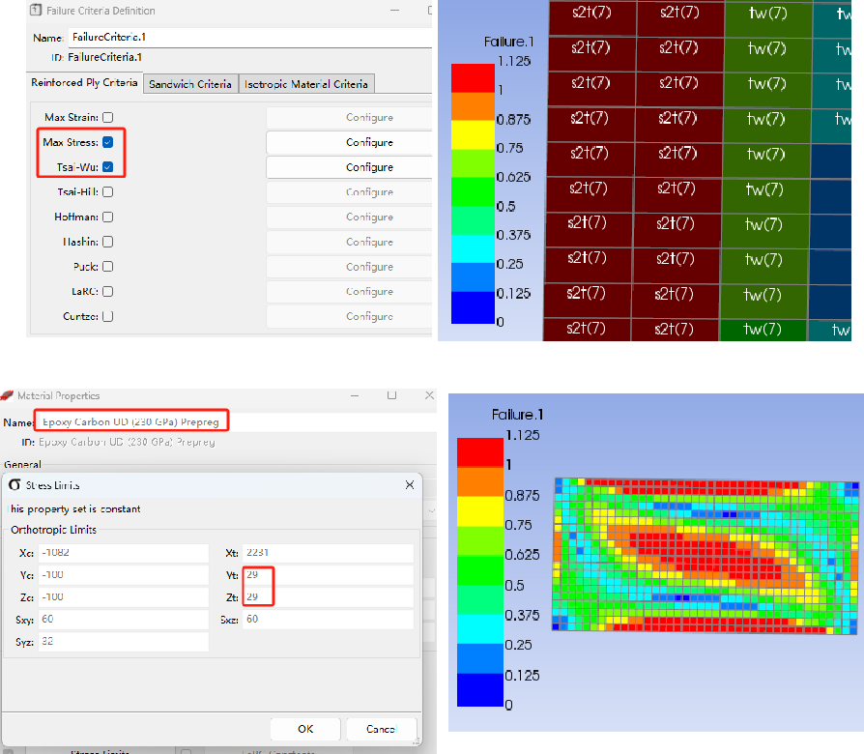Viewport: 864px width, 754px height.
Task: Switch to the Sandwich Criteria tab
Action: (x=190, y=84)
